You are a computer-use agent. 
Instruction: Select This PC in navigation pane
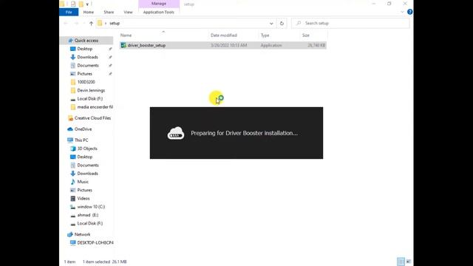(x=81, y=140)
